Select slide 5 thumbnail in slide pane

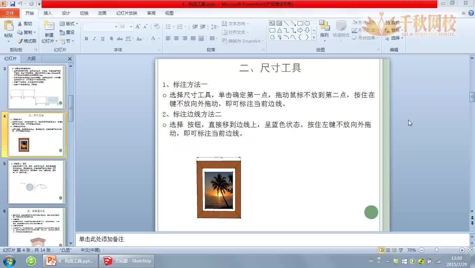(36, 181)
